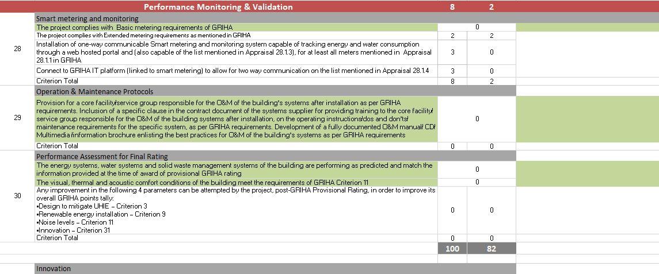Click the value 8 in the Performance Monitoring header row
Viewport: 659px width, 274px height.
(452, 7)
